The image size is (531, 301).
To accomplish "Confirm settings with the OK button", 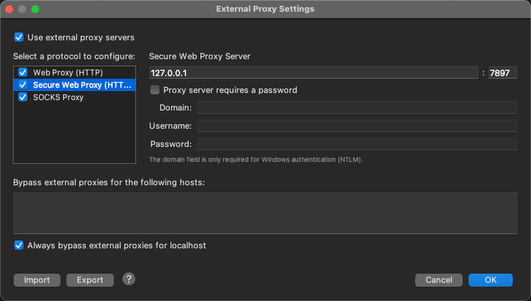I will [x=491, y=280].
